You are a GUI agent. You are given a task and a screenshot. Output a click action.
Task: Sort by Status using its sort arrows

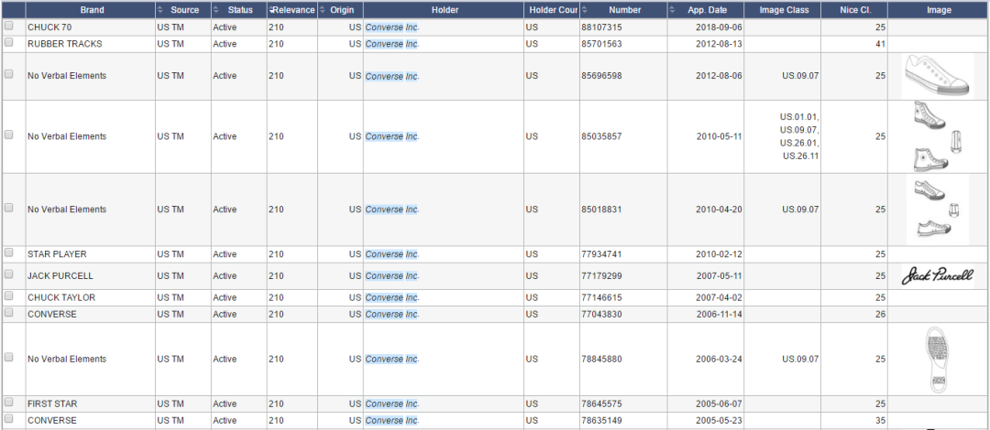(x=216, y=10)
